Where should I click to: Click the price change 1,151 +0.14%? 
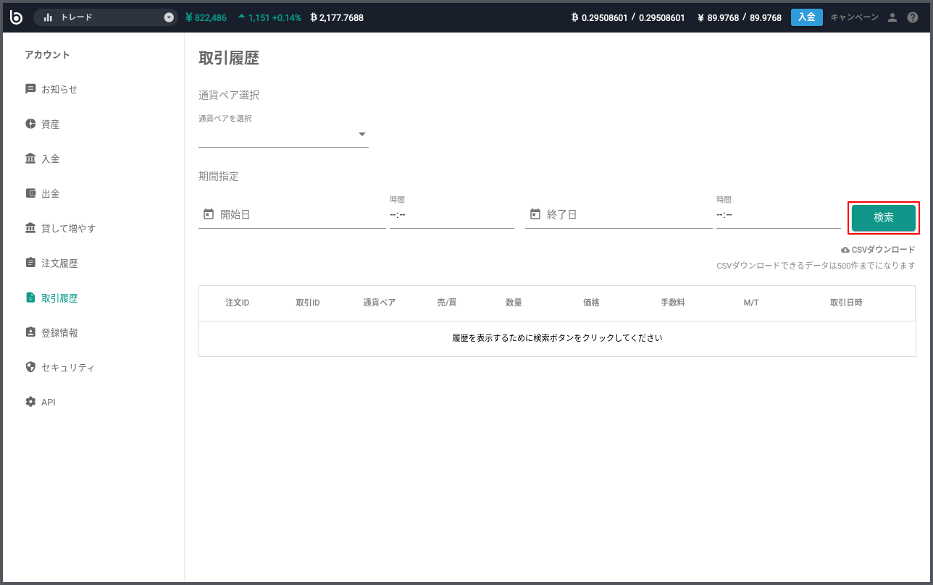pos(269,17)
